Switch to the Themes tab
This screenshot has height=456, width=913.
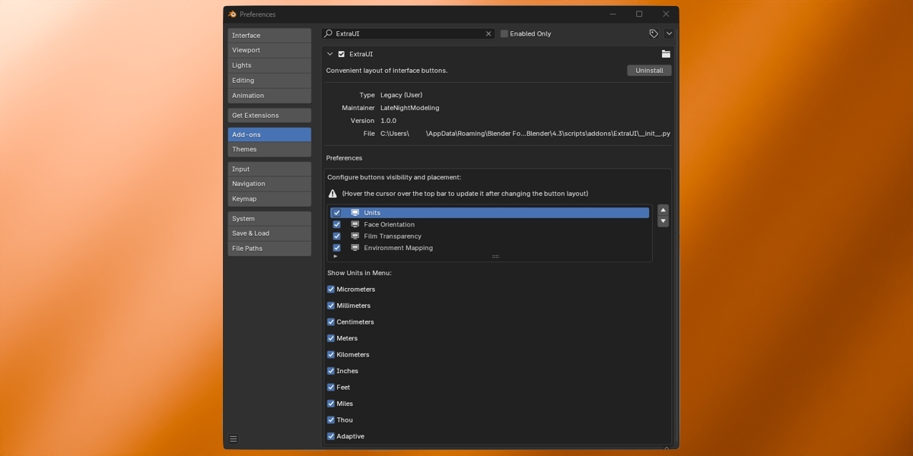(269, 150)
